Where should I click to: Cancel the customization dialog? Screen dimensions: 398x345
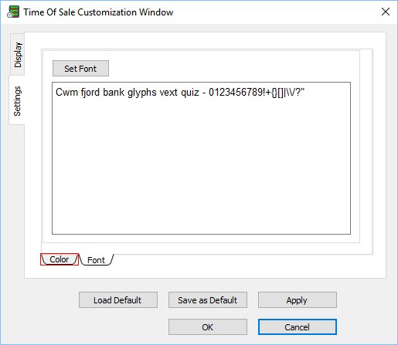click(x=298, y=327)
